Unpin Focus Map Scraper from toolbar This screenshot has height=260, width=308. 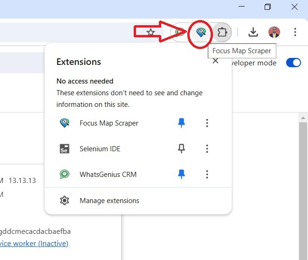[181, 123]
